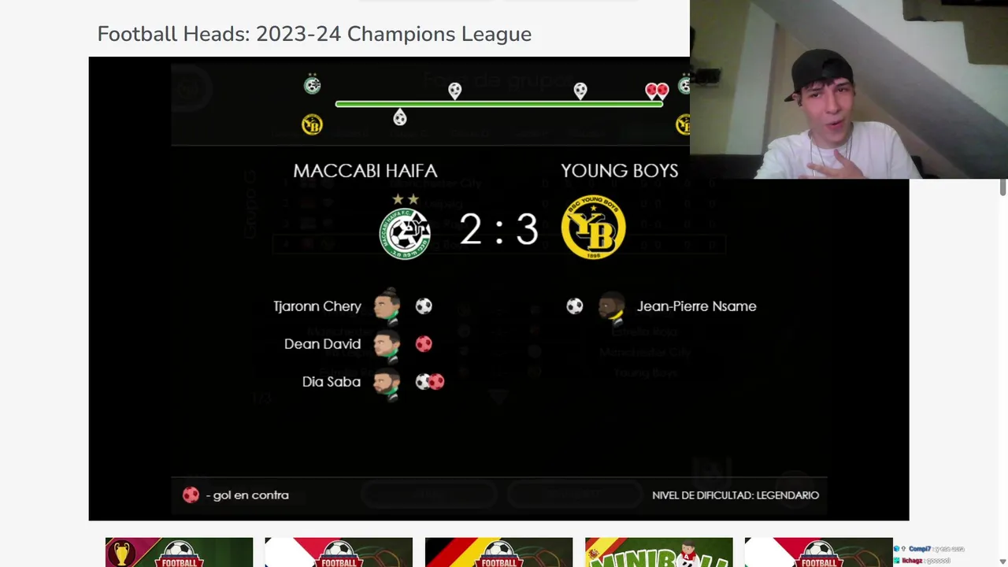
Task: Click the white goal ball beside Tjaronn Chery
Action: pos(424,306)
